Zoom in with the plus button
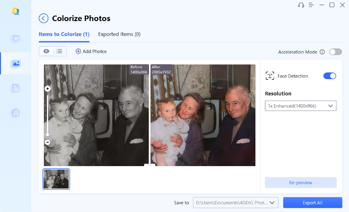Viewport: 349px width, 212px height. [x=48, y=89]
